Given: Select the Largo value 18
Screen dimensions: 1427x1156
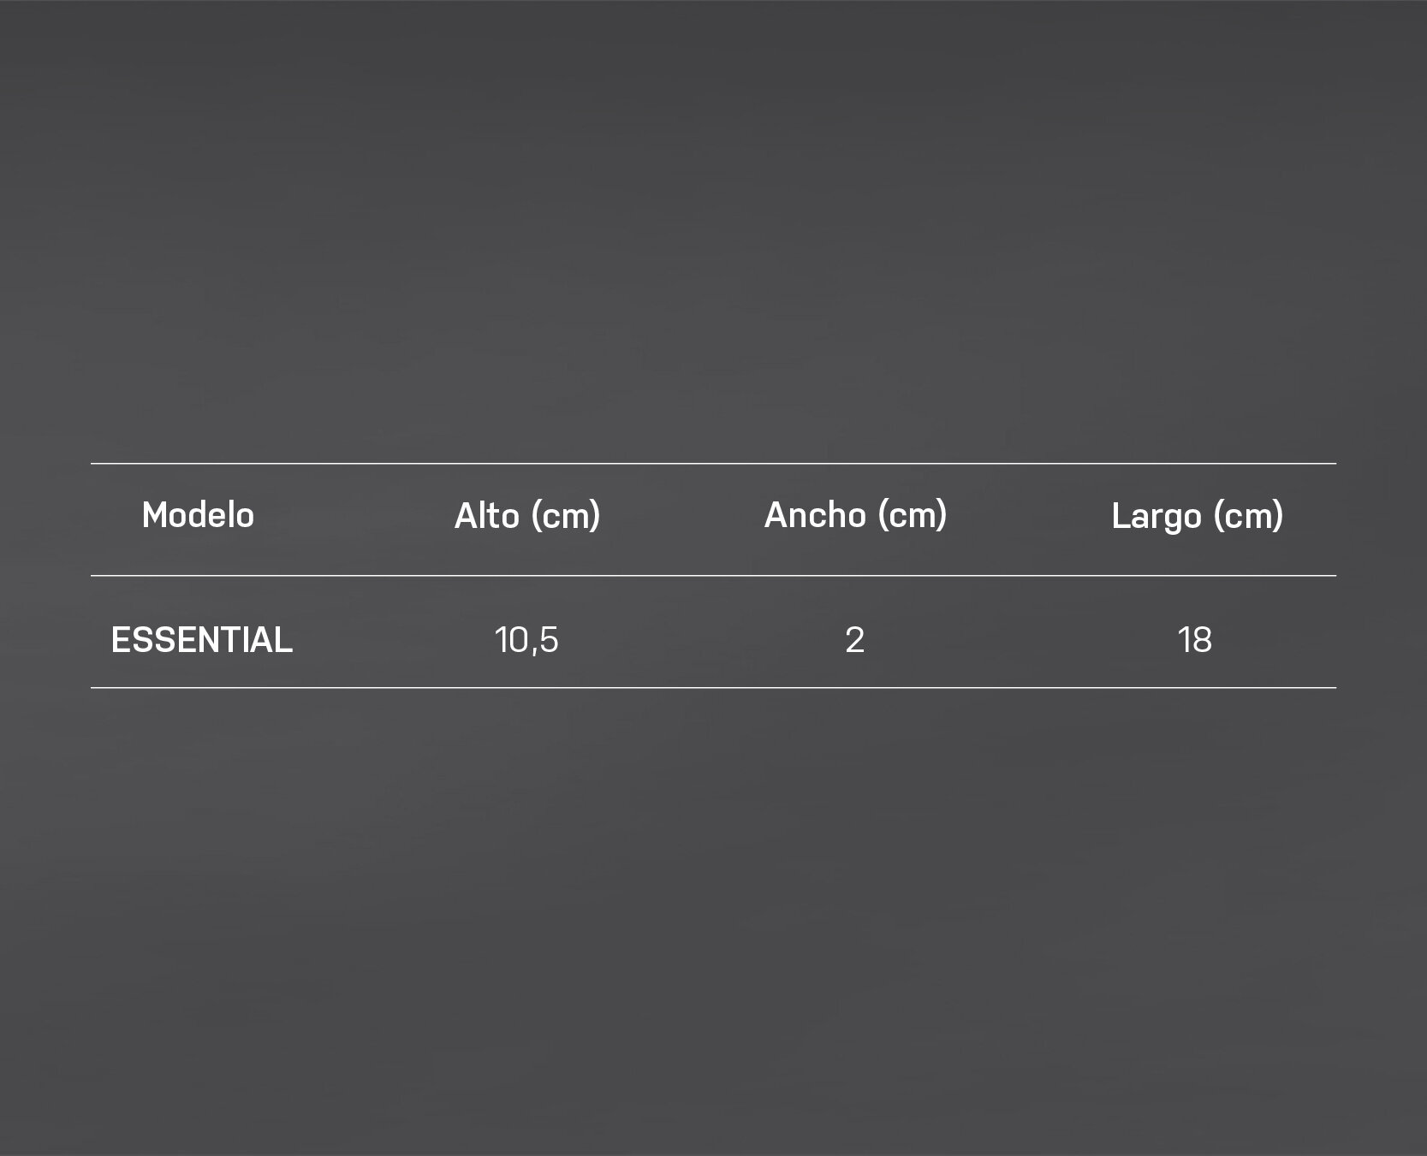Looking at the screenshot, I should pos(1195,640).
